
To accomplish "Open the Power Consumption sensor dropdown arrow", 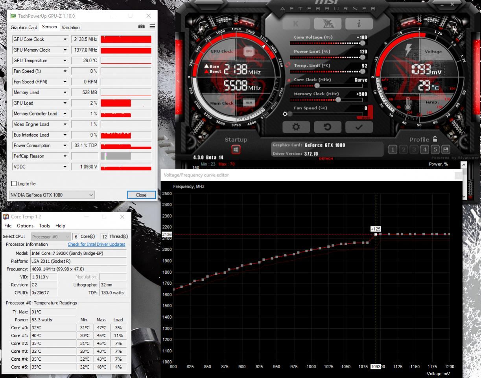I will (65, 146).
